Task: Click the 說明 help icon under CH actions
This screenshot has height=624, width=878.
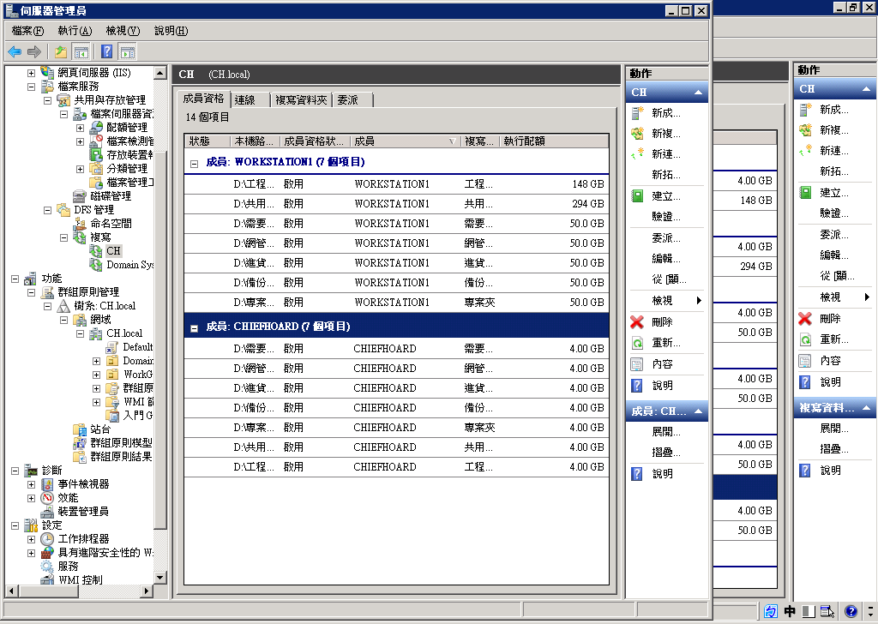Action: [637, 386]
